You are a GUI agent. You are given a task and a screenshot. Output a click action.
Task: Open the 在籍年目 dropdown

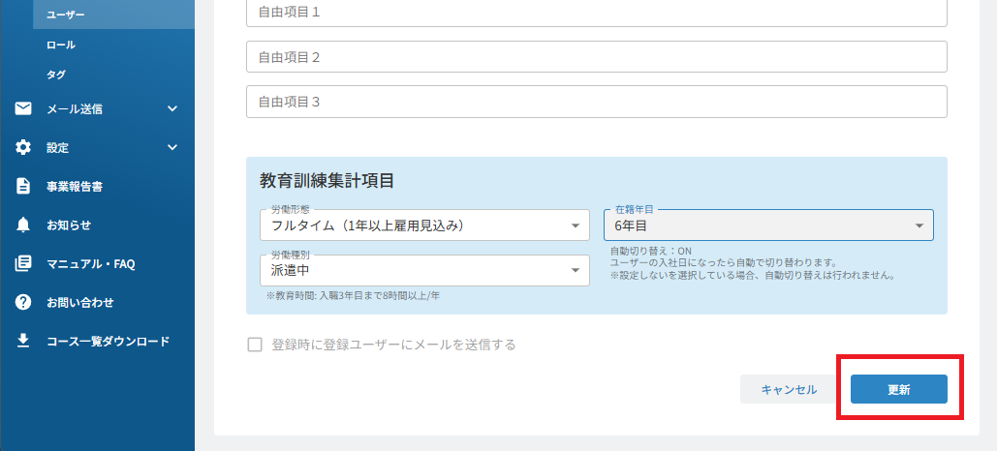[x=768, y=225]
